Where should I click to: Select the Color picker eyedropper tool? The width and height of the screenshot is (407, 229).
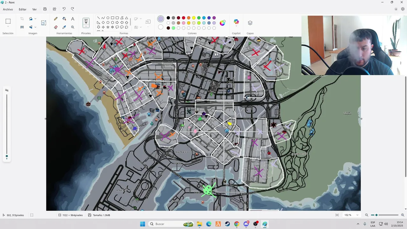[64, 27]
